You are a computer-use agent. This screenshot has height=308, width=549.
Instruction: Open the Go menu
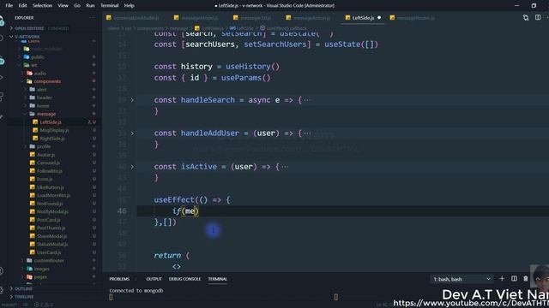click(x=77, y=6)
